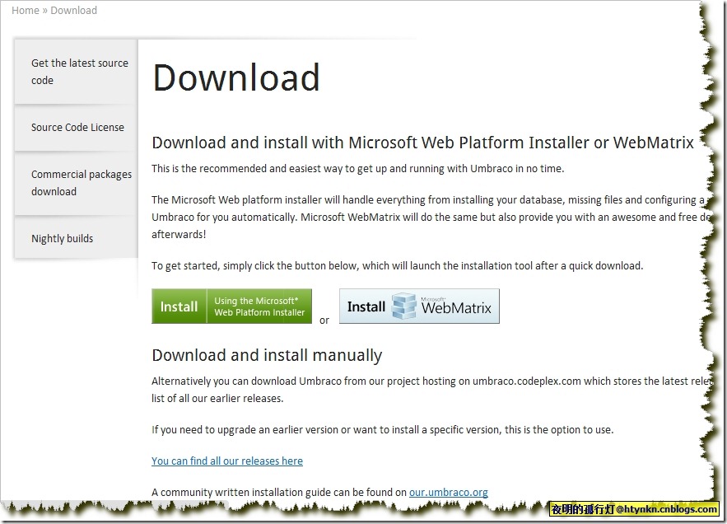Open You can find all our releases here
Screen dimensions: 727x524
point(227,461)
